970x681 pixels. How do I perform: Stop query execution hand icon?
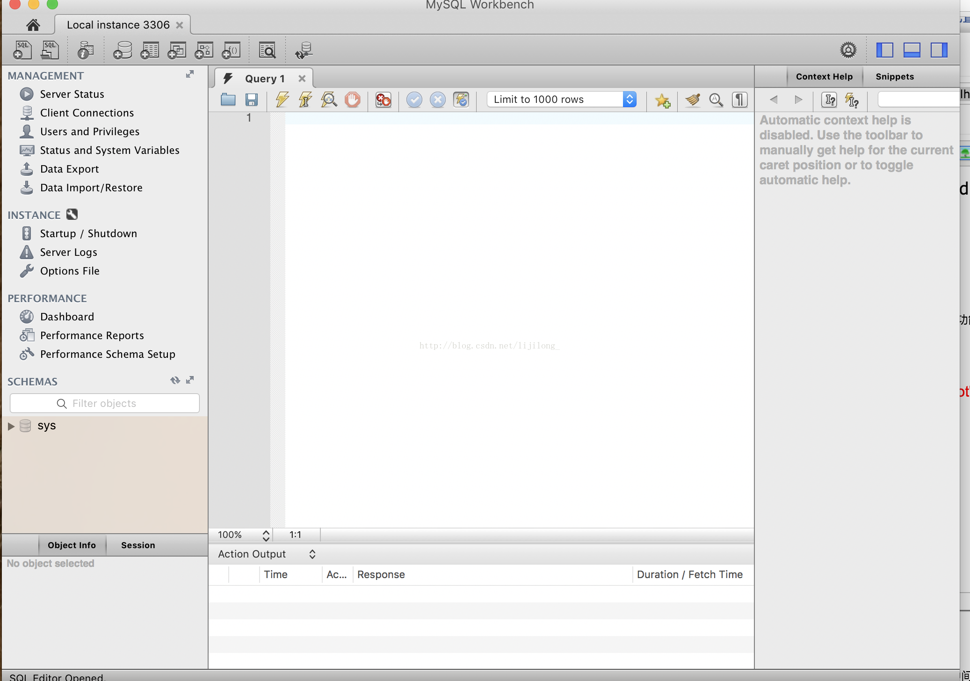tap(353, 100)
